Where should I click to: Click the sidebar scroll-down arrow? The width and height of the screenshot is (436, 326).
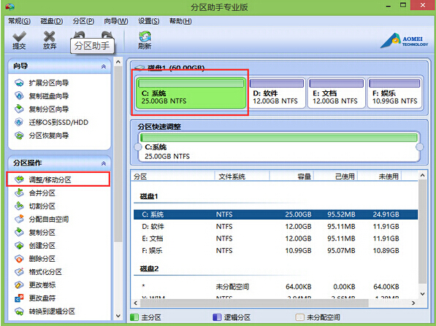pyautogui.click(x=118, y=316)
